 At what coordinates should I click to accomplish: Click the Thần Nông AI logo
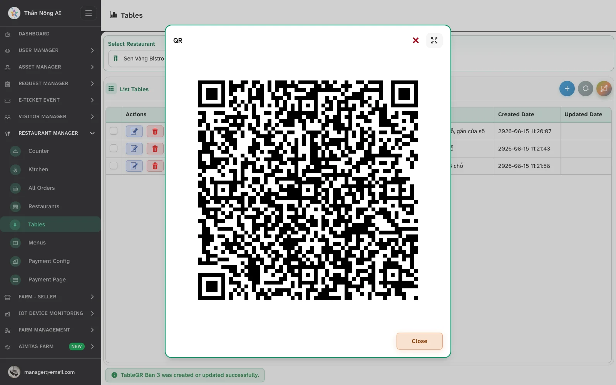14,13
